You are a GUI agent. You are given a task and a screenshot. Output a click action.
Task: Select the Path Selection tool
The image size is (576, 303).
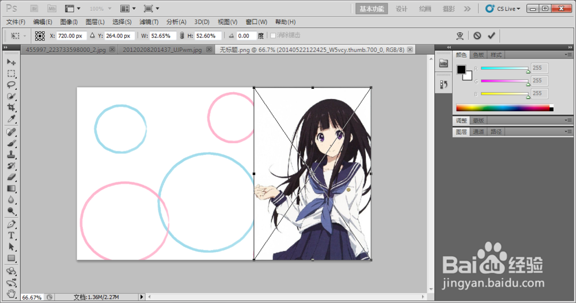(x=11, y=247)
